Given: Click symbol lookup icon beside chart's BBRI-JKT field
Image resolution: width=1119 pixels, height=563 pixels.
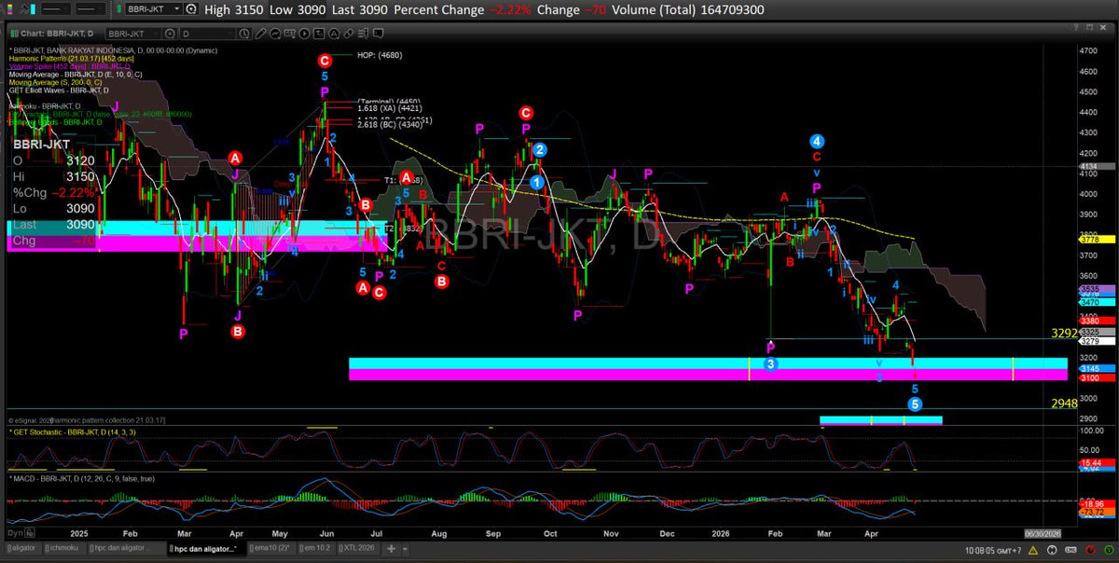Looking at the screenshot, I should click(169, 34).
